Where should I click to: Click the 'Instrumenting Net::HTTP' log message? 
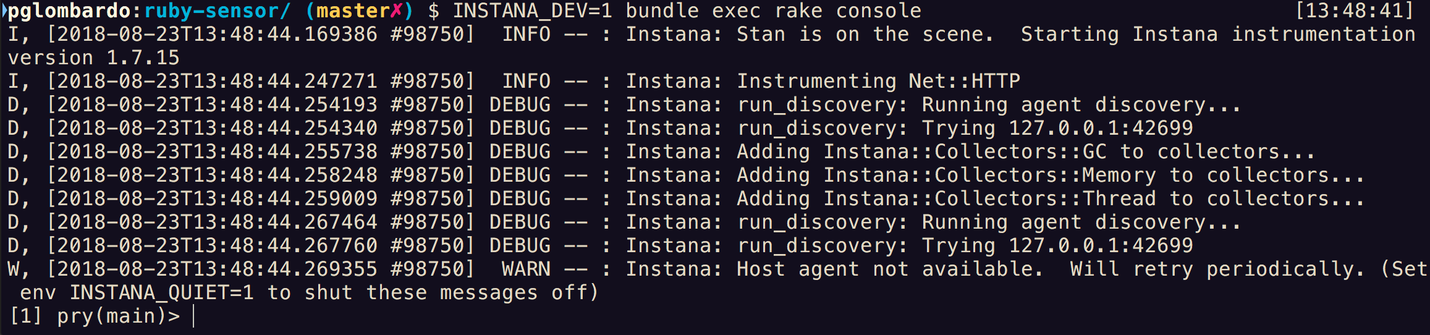[878, 82]
